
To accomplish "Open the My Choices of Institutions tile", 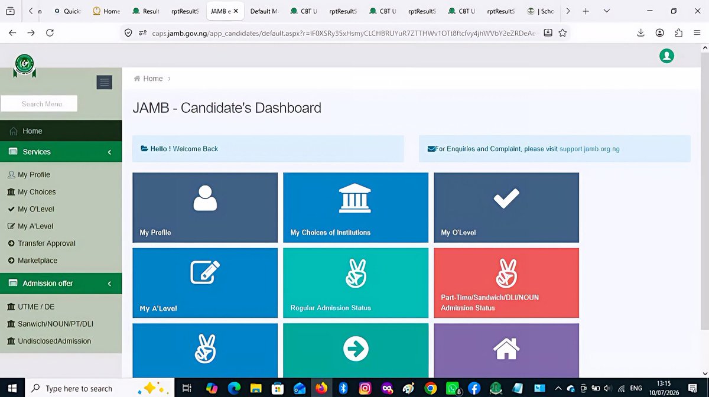I will (x=356, y=207).
